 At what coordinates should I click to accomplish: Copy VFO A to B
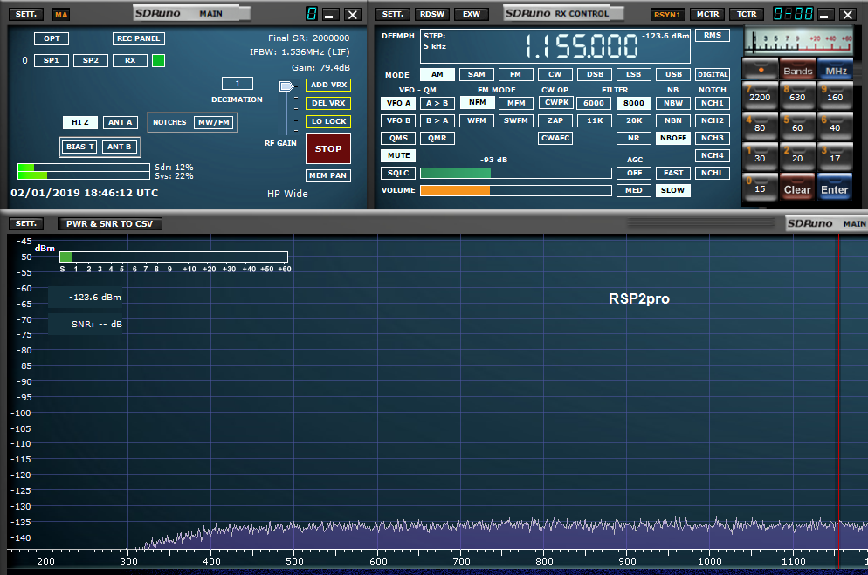[437, 103]
